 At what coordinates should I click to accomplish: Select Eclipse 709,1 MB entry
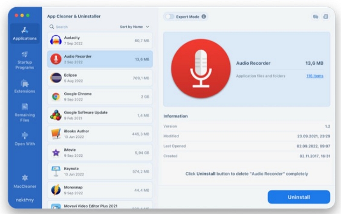[100, 78]
